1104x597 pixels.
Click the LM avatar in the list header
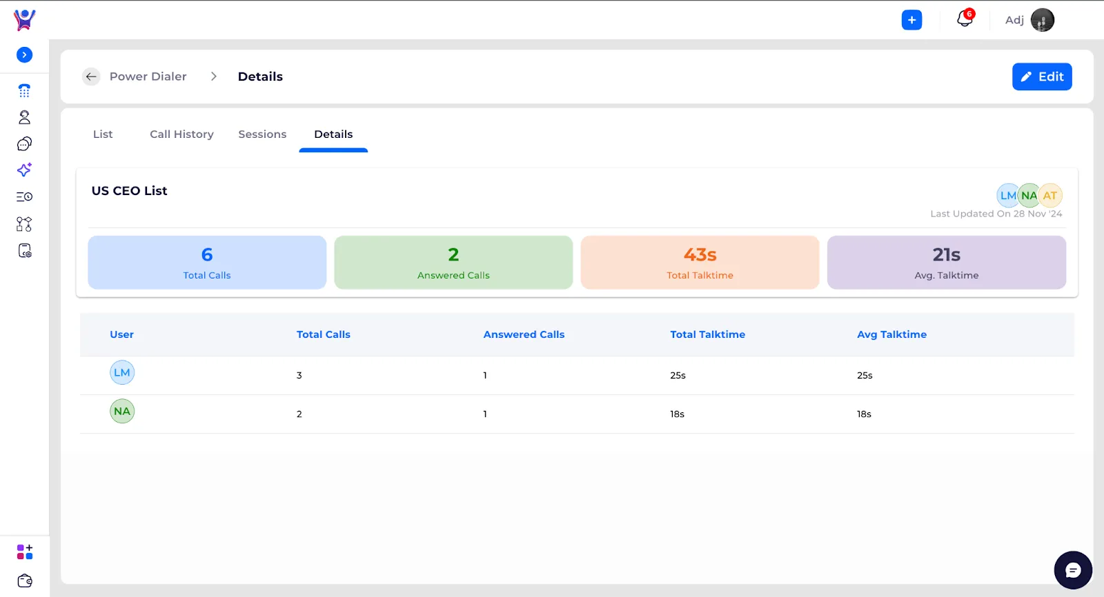click(1007, 196)
